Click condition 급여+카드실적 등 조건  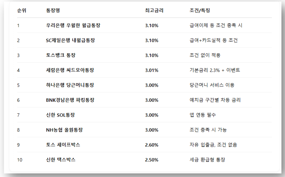[x=214, y=40]
